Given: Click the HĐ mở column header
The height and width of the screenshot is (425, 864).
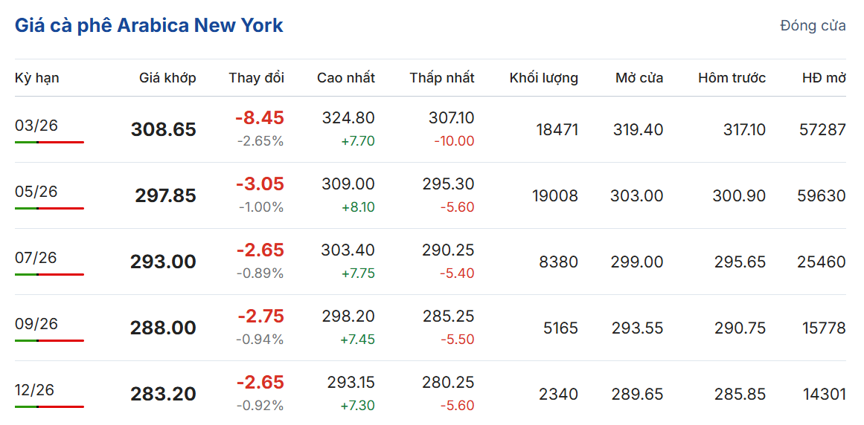Looking at the screenshot, I should tap(824, 78).
